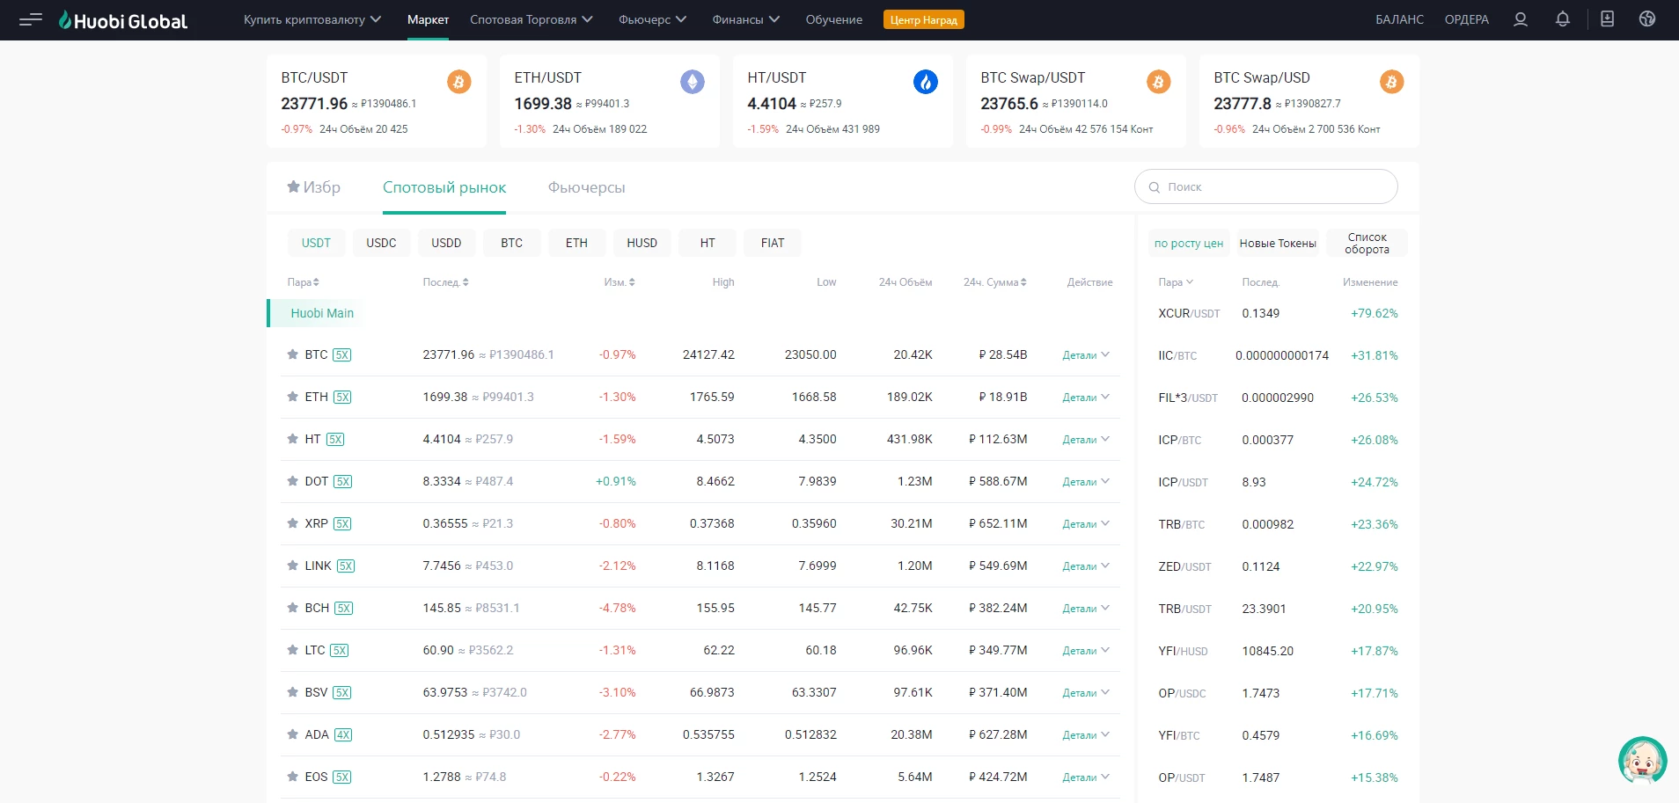This screenshot has width=1679, height=803.
Task: Click the 4X badge on ADA row
Action: tap(343, 735)
